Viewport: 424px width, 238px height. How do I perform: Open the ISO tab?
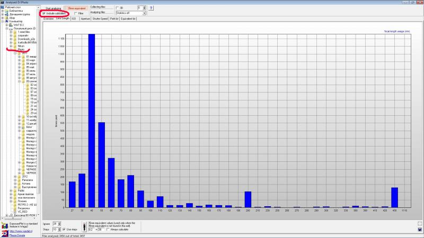click(74, 19)
